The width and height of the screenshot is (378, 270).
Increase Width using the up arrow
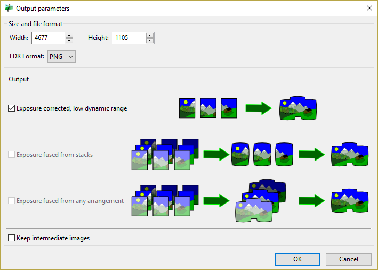(x=69, y=36)
